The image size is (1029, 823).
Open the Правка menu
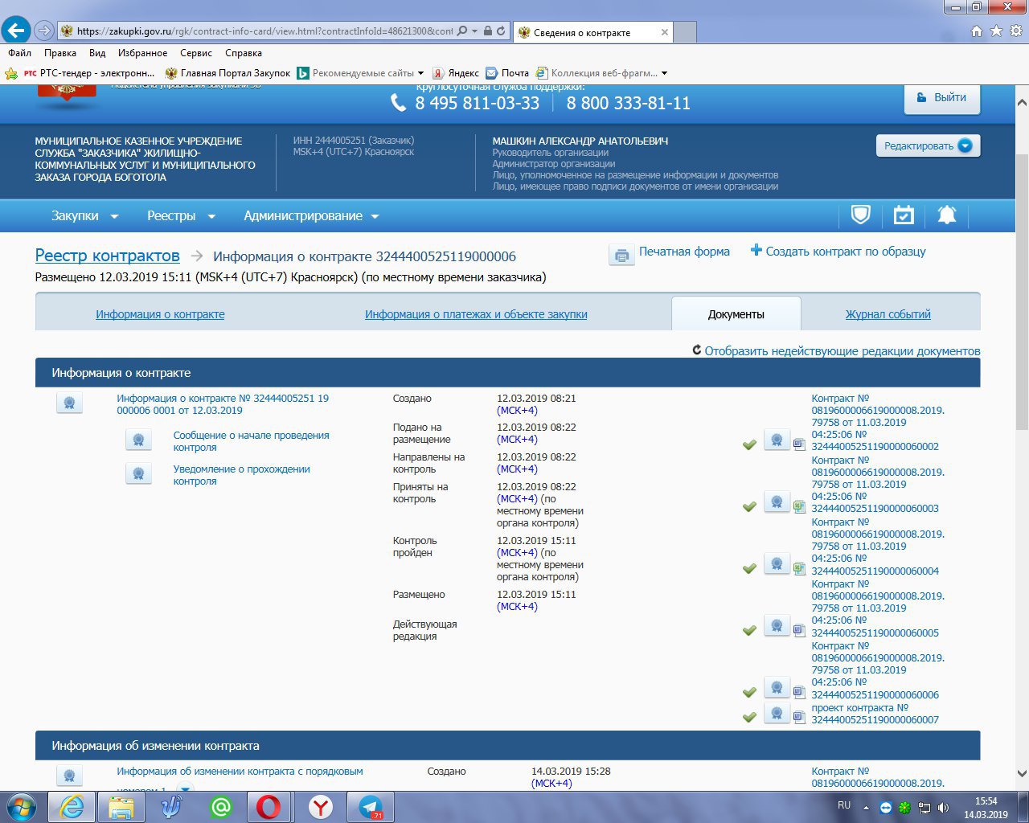pos(60,53)
